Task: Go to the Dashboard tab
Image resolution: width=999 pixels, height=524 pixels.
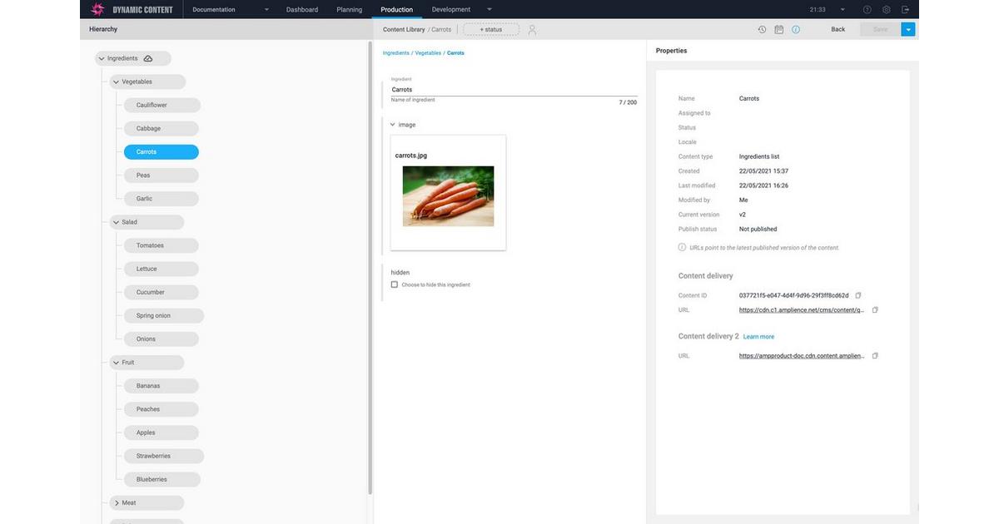Action: [302, 10]
